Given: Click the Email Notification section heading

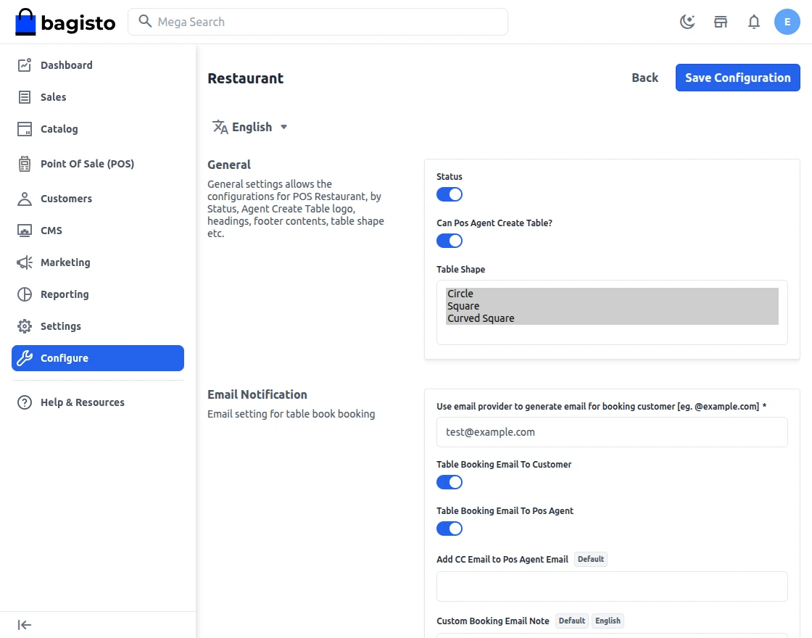Looking at the screenshot, I should [x=257, y=394].
